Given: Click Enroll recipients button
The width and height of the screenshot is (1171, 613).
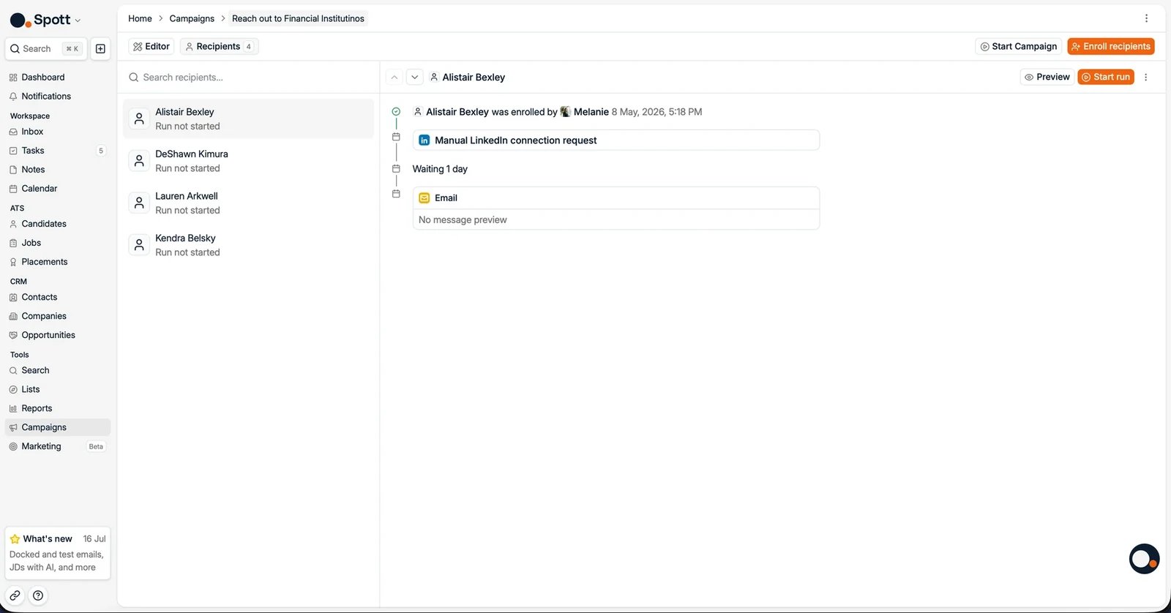Looking at the screenshot, I should (1111, 46).
